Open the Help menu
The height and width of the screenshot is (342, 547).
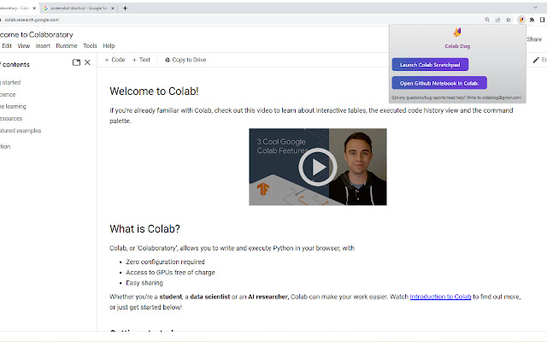109,45
